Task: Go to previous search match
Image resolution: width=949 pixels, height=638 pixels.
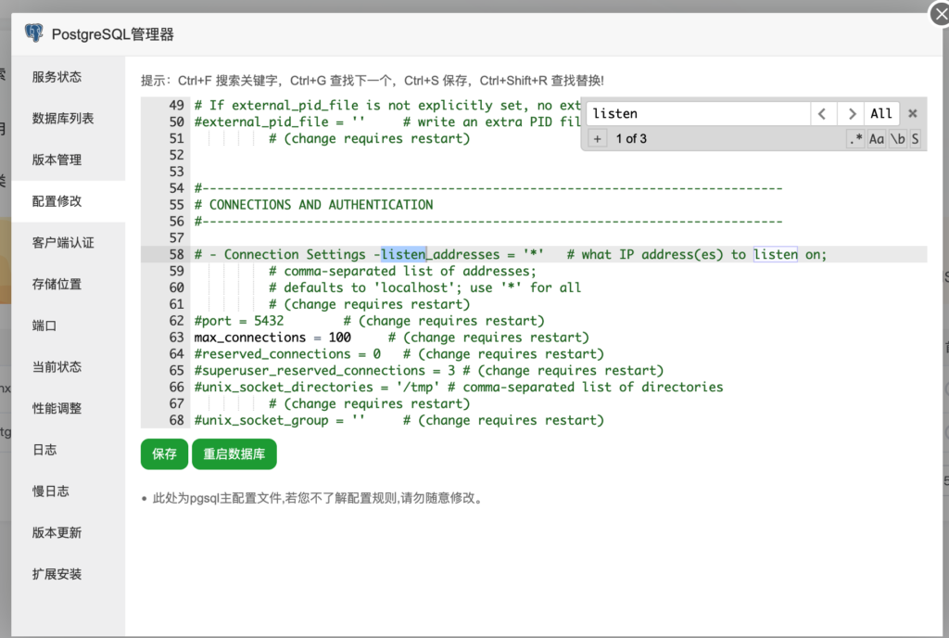Action: pyautogui.click(x=822, y=114)
